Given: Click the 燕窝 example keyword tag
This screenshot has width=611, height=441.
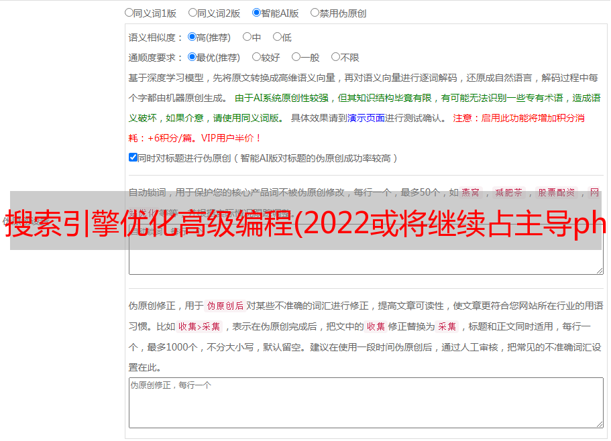Looking at the screenshot, I should click(x=471, y=192).
